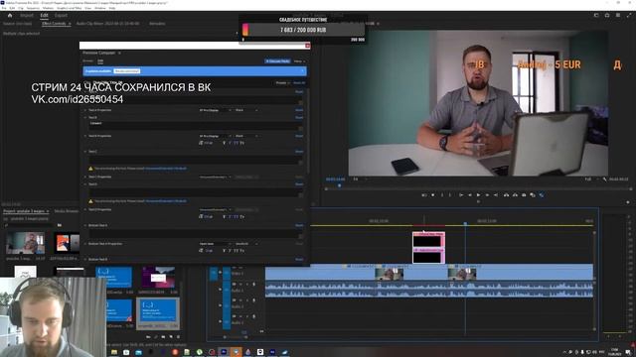Toggle track lock for Audio 1
636x357 pixels.
tap(221, 289)
